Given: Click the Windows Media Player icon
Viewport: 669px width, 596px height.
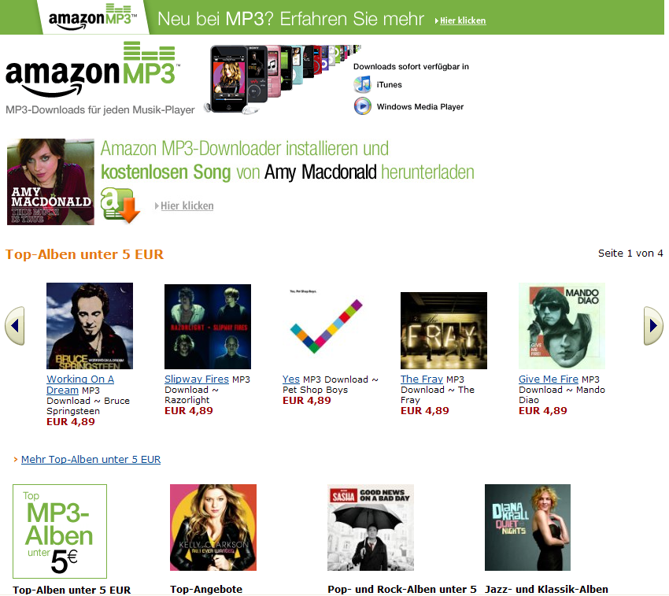Looking at the screenshot, I should [x=363, y=106].
